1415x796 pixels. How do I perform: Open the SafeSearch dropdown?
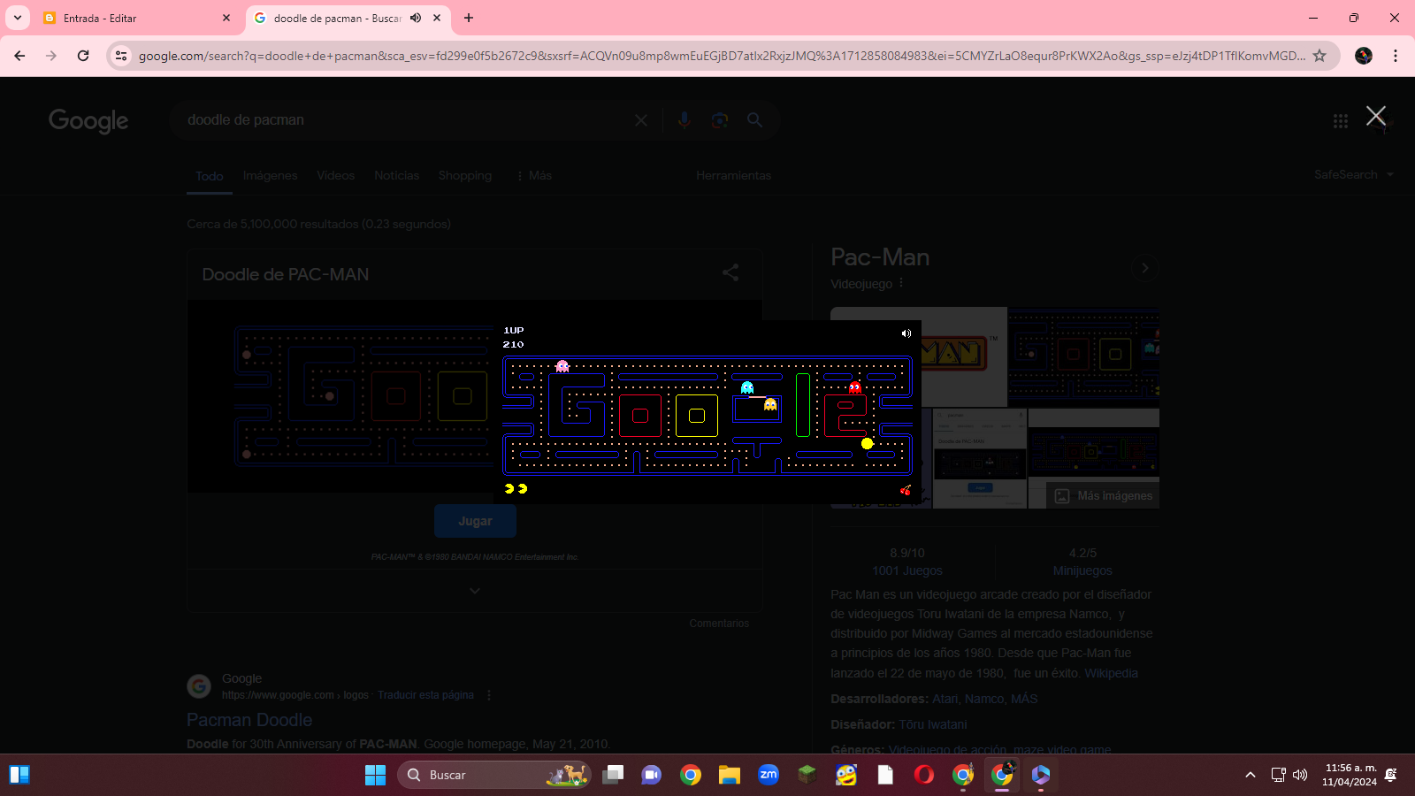1353,174
